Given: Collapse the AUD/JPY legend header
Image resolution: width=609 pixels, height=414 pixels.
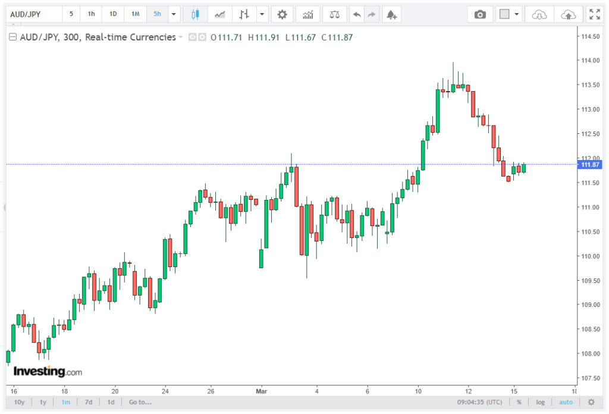Looking at the screenshot, I should coord(12,37).
